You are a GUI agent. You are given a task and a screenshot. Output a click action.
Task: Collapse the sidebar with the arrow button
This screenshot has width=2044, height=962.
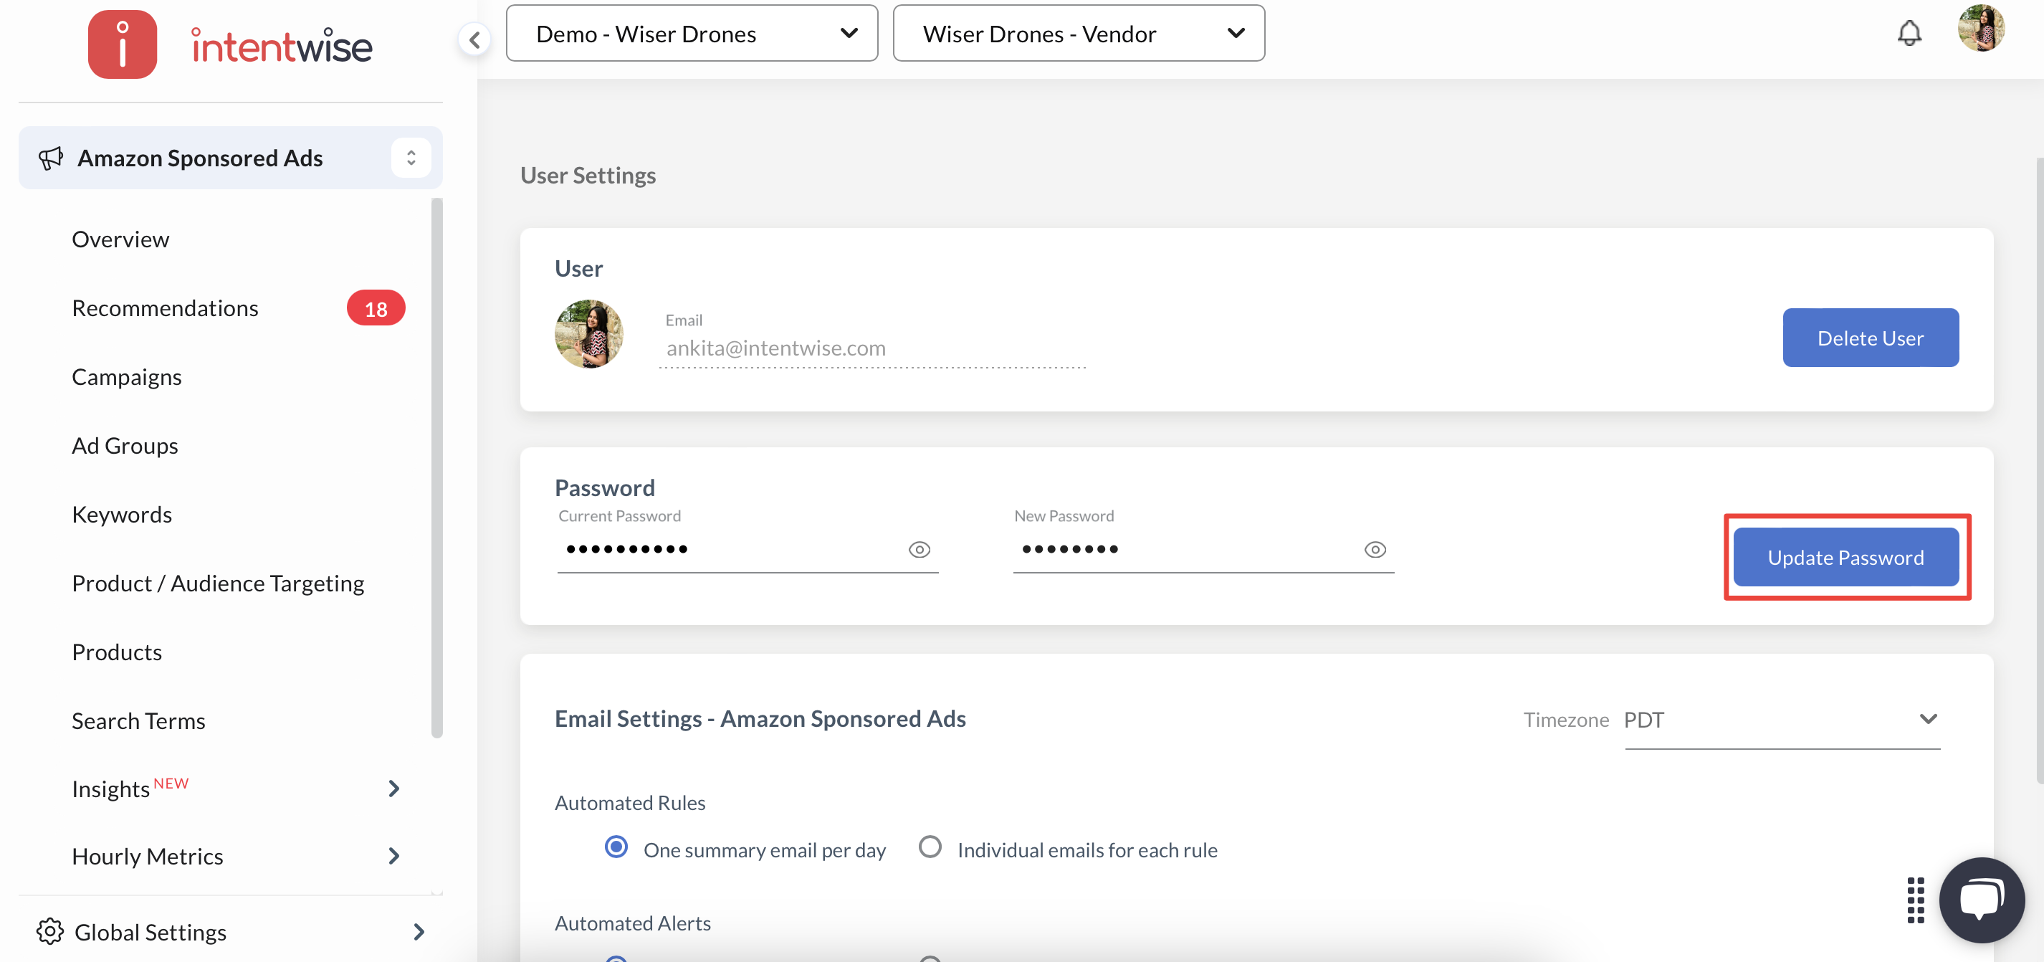point(474,39)
